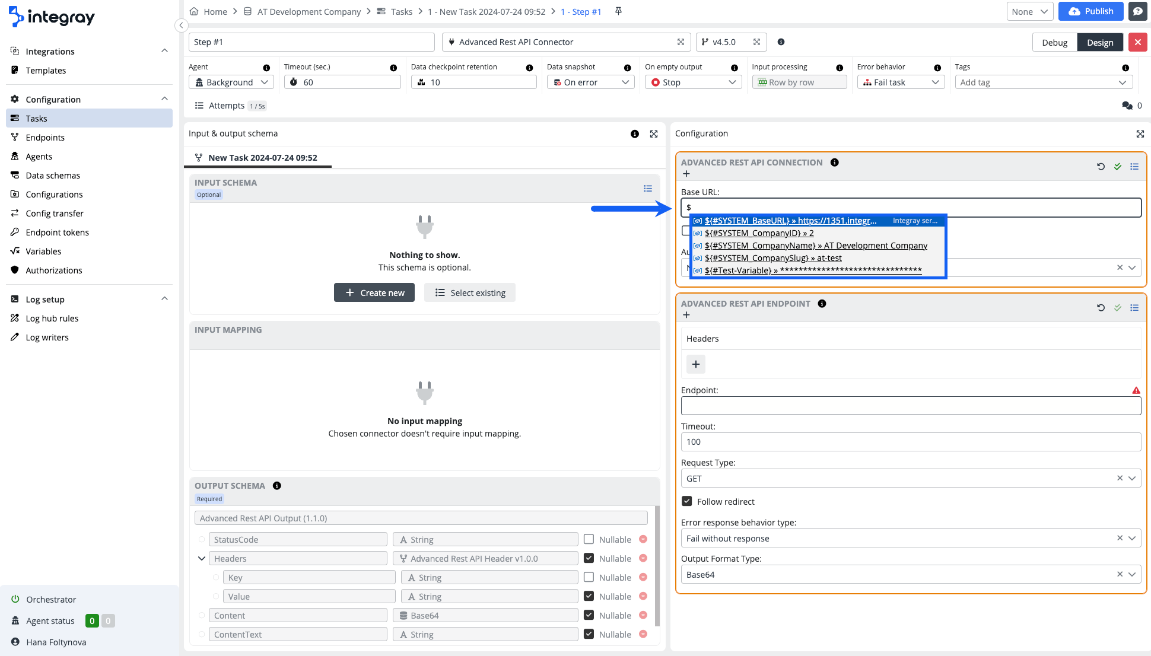Open the On empty output Stop dropdown
Screen dimensions: 1151x656
[693, 82]
